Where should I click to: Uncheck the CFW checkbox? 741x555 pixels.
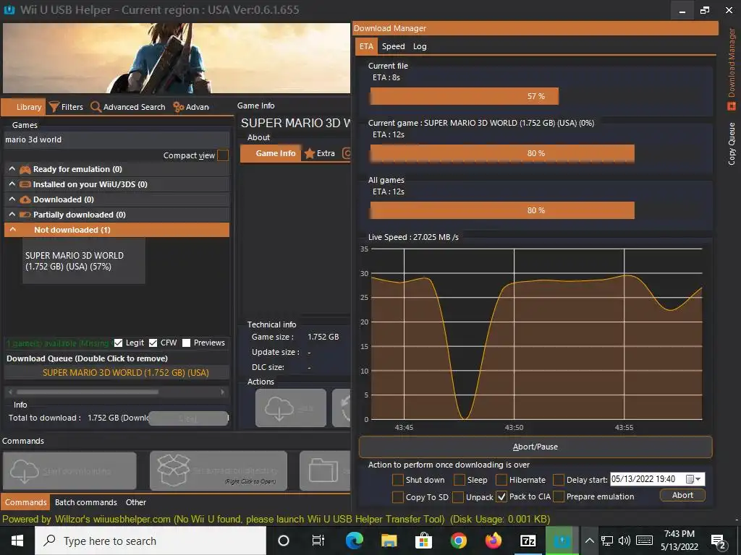153,343
